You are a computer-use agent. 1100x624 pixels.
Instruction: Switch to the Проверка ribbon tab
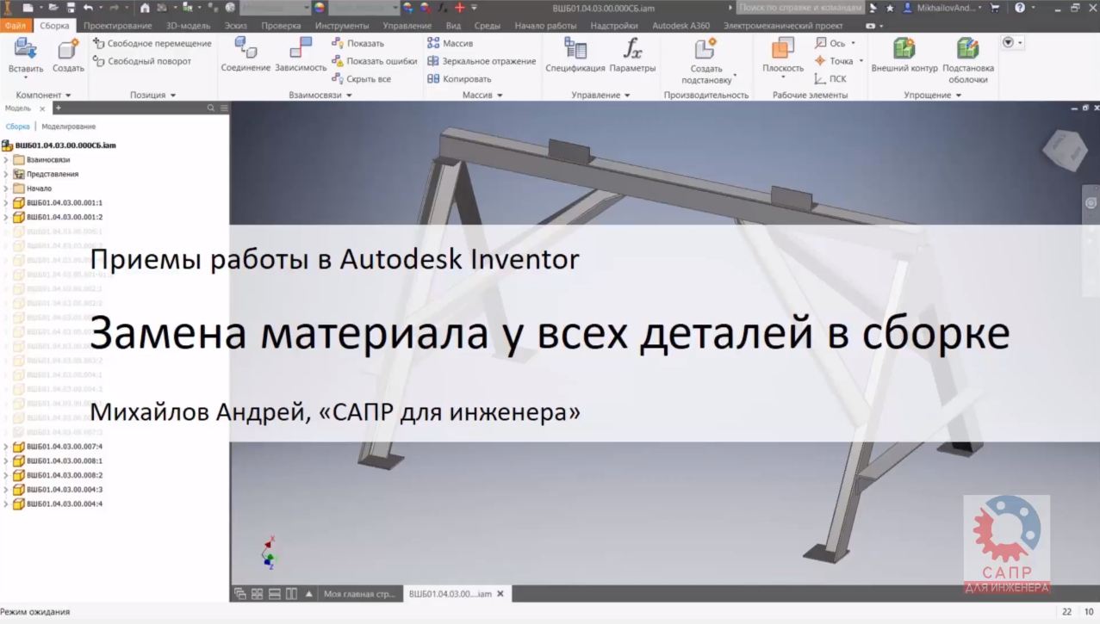click(x=281, y=26)
